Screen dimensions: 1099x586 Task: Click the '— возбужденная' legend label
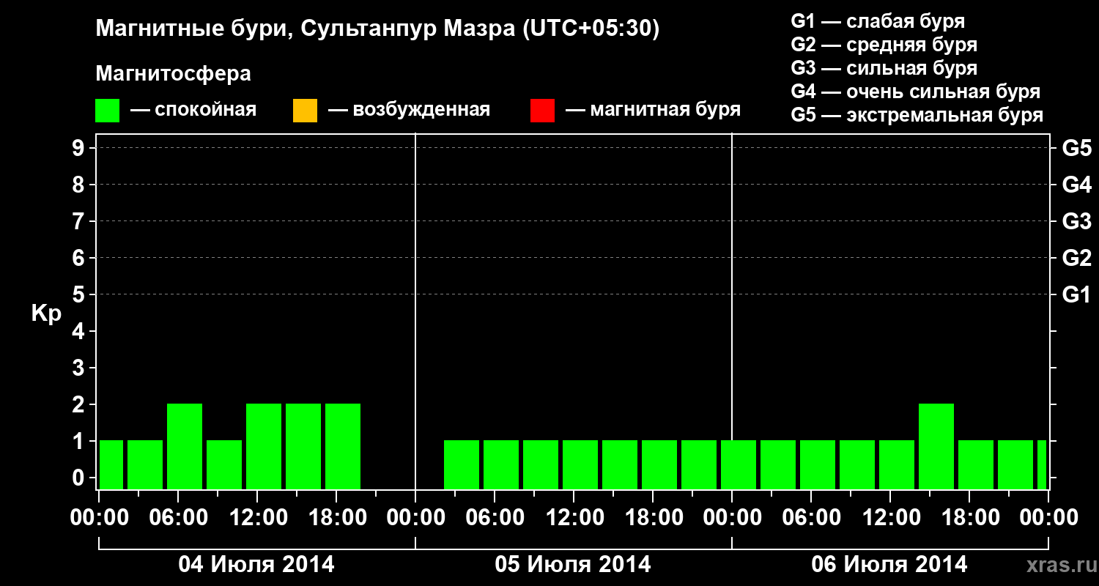click(409, 110)
